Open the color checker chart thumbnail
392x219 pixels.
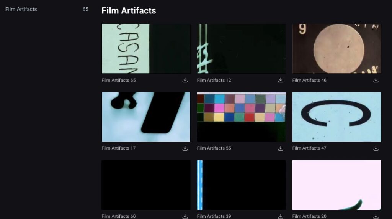click(241, 117)
